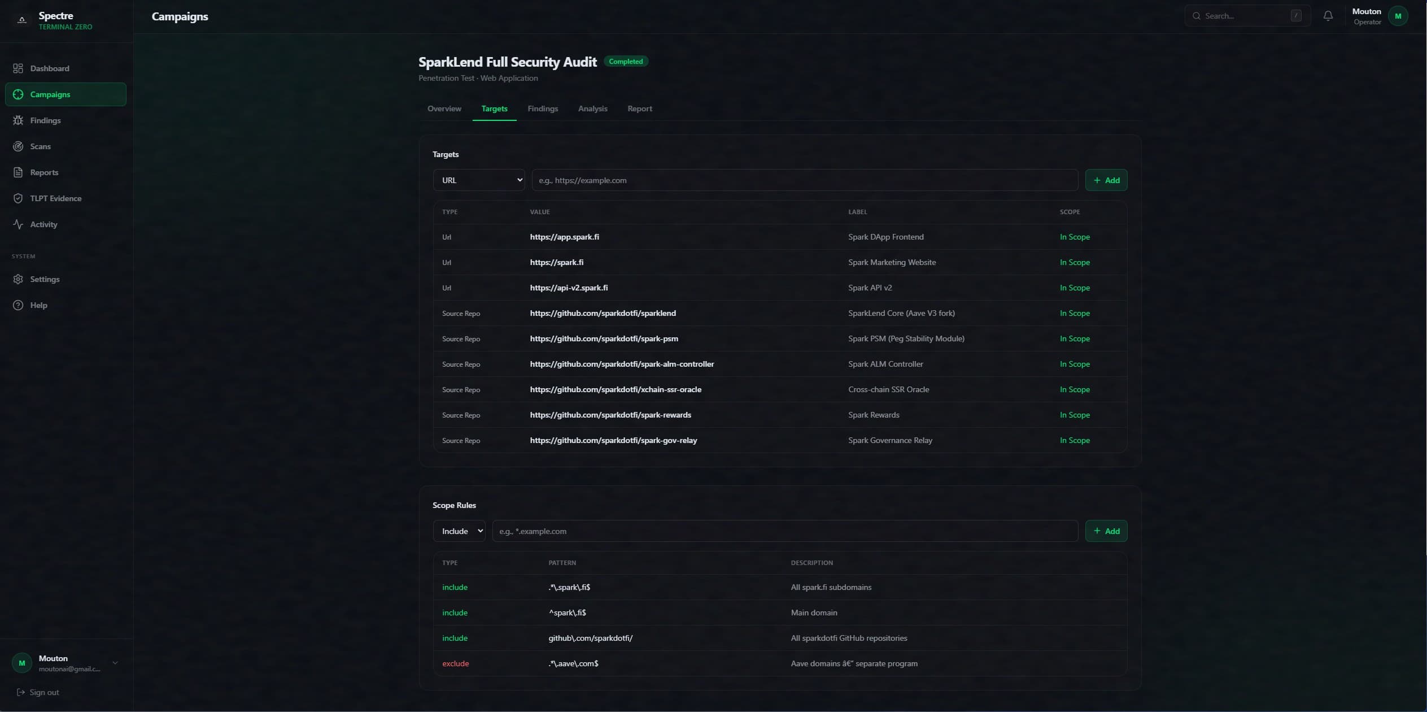
Task: Switch to the Findings tab
Action: 542,108
